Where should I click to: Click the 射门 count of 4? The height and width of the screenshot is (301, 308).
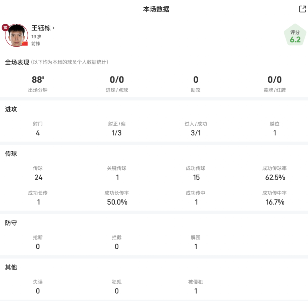point(38,133)
